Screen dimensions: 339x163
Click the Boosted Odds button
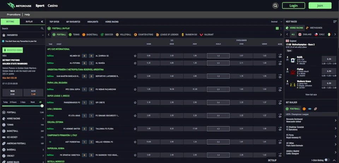tap(13, 50)
